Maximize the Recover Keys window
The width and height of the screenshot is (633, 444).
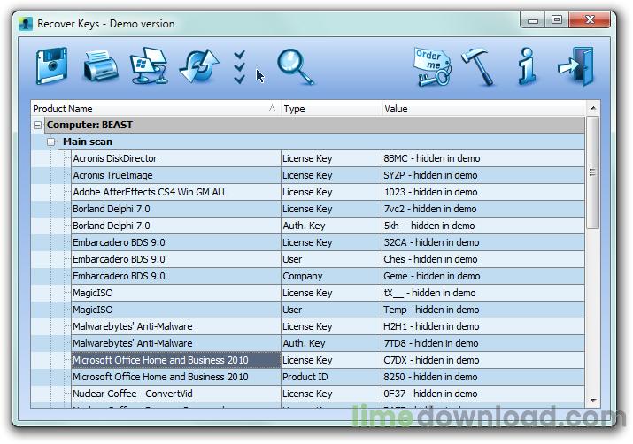pos(557,19)
